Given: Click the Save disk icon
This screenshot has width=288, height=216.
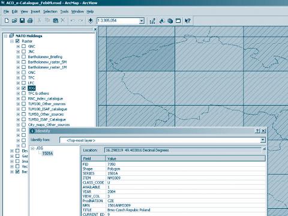Looking at the screenshot, I should pyautogui.click(x=22, y=20).
